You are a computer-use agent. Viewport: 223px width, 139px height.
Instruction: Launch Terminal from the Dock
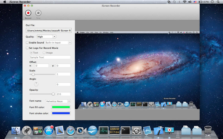pyautogui.click(x=126, y=130)
